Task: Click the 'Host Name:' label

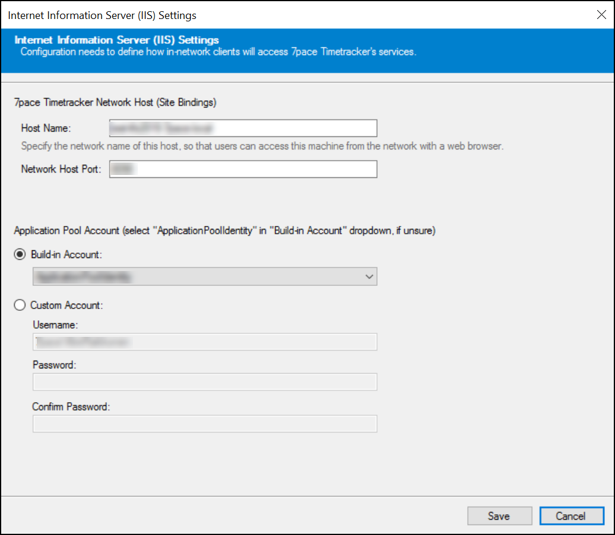Action: pyautogui.click(x=46, y=128)
